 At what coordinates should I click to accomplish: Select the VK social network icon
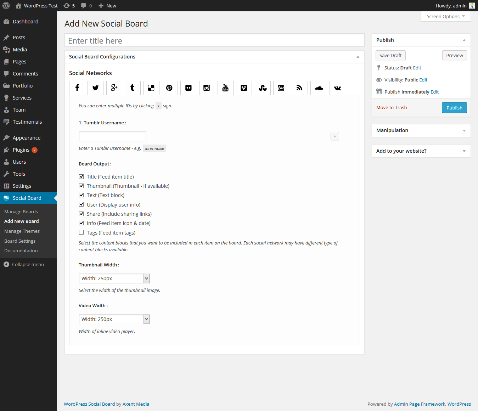(337, 88)
